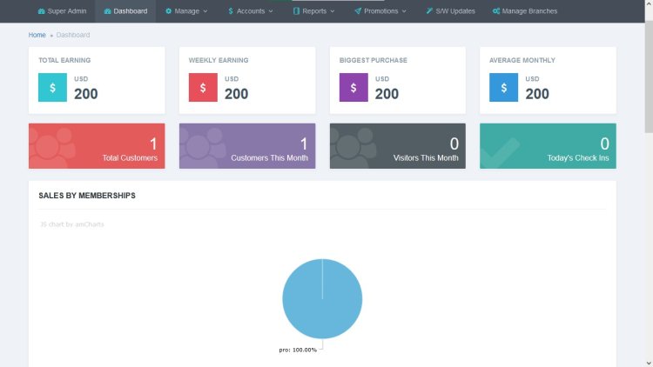The image size is (653, 367).
Task: Click the Reports document icon
Action: (x=296, y=11)
